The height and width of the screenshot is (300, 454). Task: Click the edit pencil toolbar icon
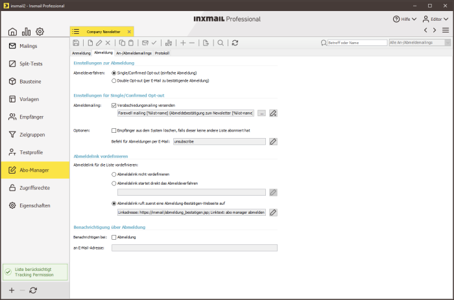pyautogui.click(x=99, y=43)
